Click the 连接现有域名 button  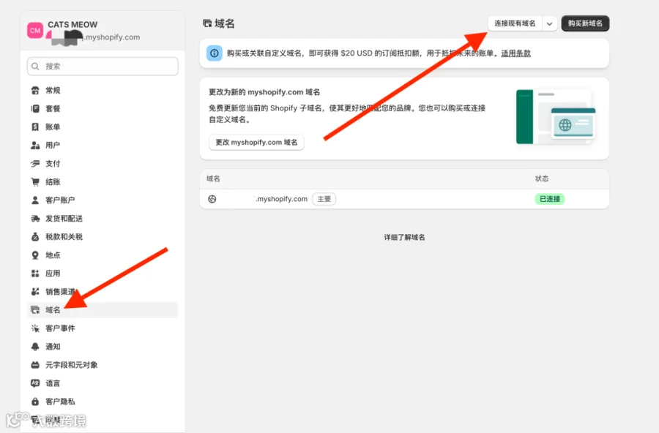tap(515, 23)
